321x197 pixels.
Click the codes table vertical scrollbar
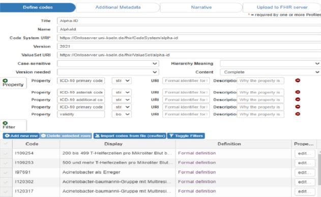point(319,170)
